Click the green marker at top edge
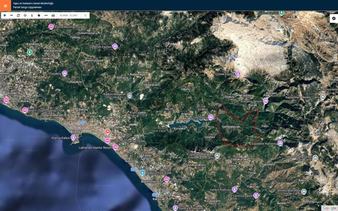 tap(281, 13)
